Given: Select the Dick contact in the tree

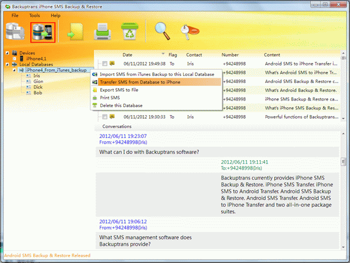Looking at the screenshot, I should point(38,87).
